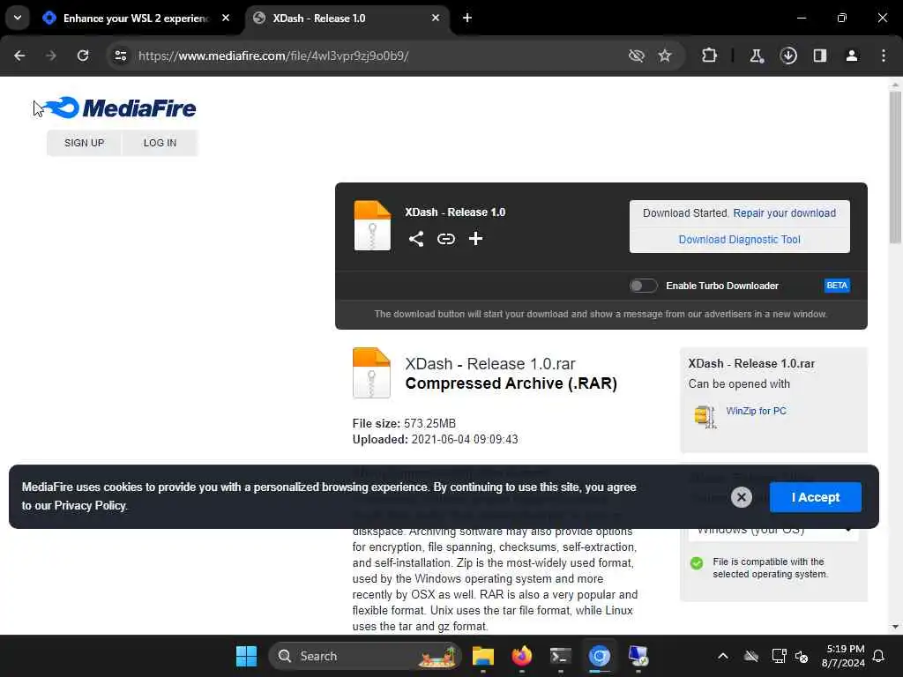Click the tracking protection eye icon
Image resolution: width=903 pixels, height=677 pixels.
(x=637, y=56)
